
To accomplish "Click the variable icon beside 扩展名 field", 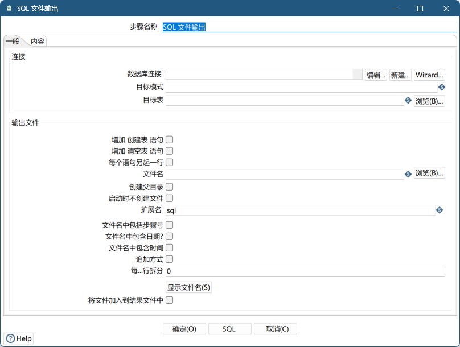I will (438, 210).
